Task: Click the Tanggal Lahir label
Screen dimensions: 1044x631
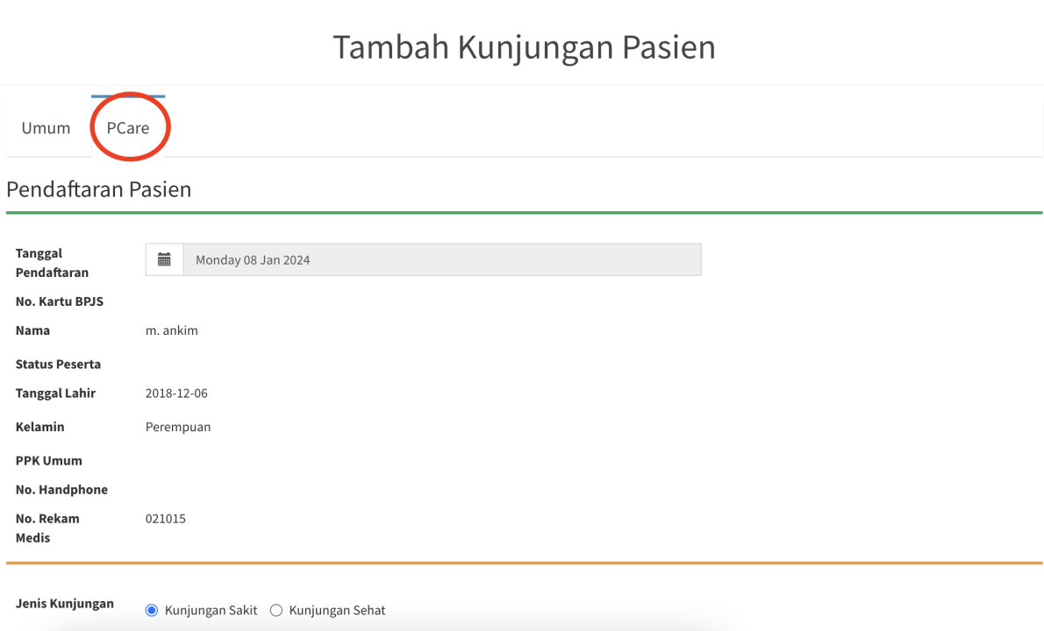Action: tap(55, 393)
